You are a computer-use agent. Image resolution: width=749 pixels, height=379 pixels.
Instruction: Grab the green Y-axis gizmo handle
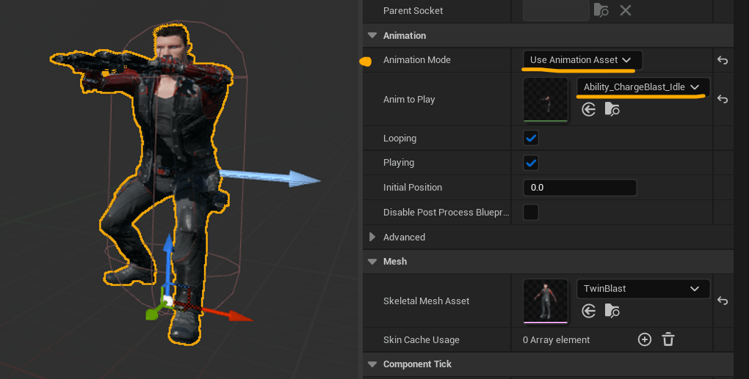tap(153, 313)
